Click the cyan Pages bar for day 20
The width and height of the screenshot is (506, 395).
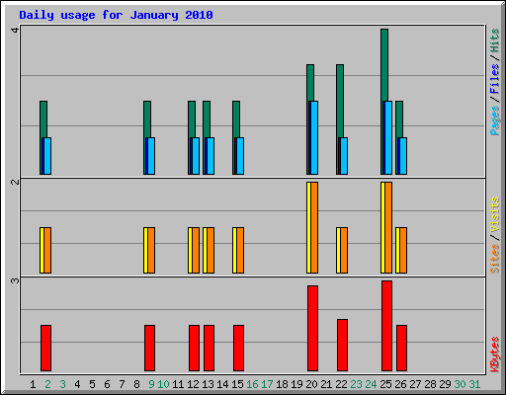point(314,137)
